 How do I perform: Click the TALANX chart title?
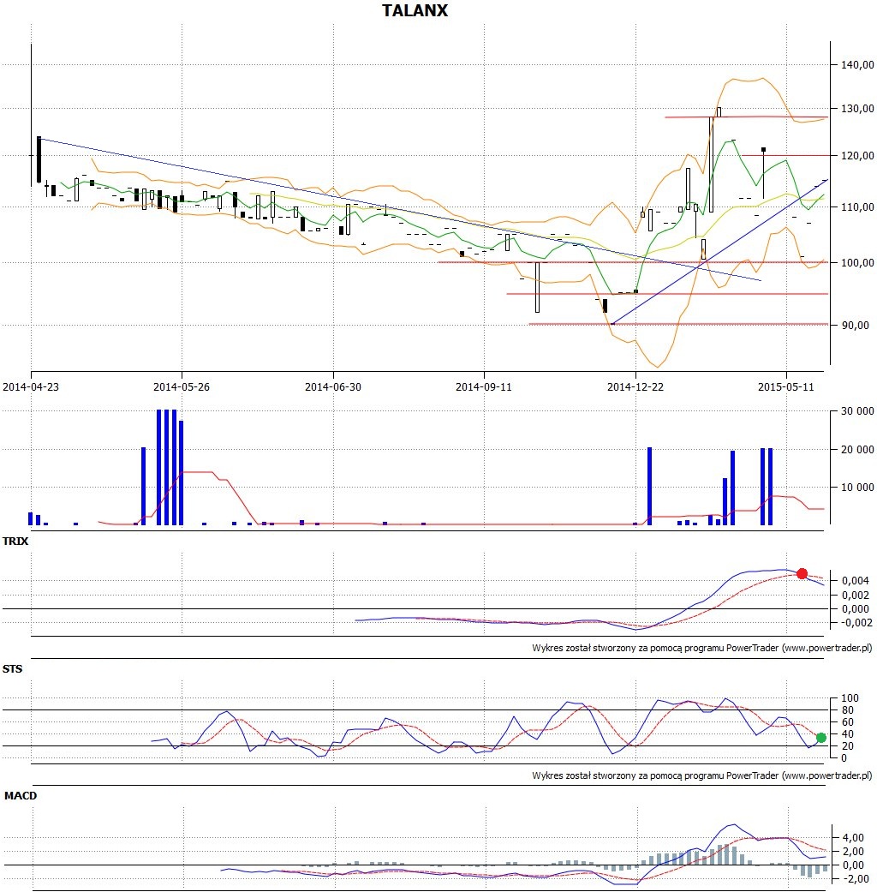[415, 11]
